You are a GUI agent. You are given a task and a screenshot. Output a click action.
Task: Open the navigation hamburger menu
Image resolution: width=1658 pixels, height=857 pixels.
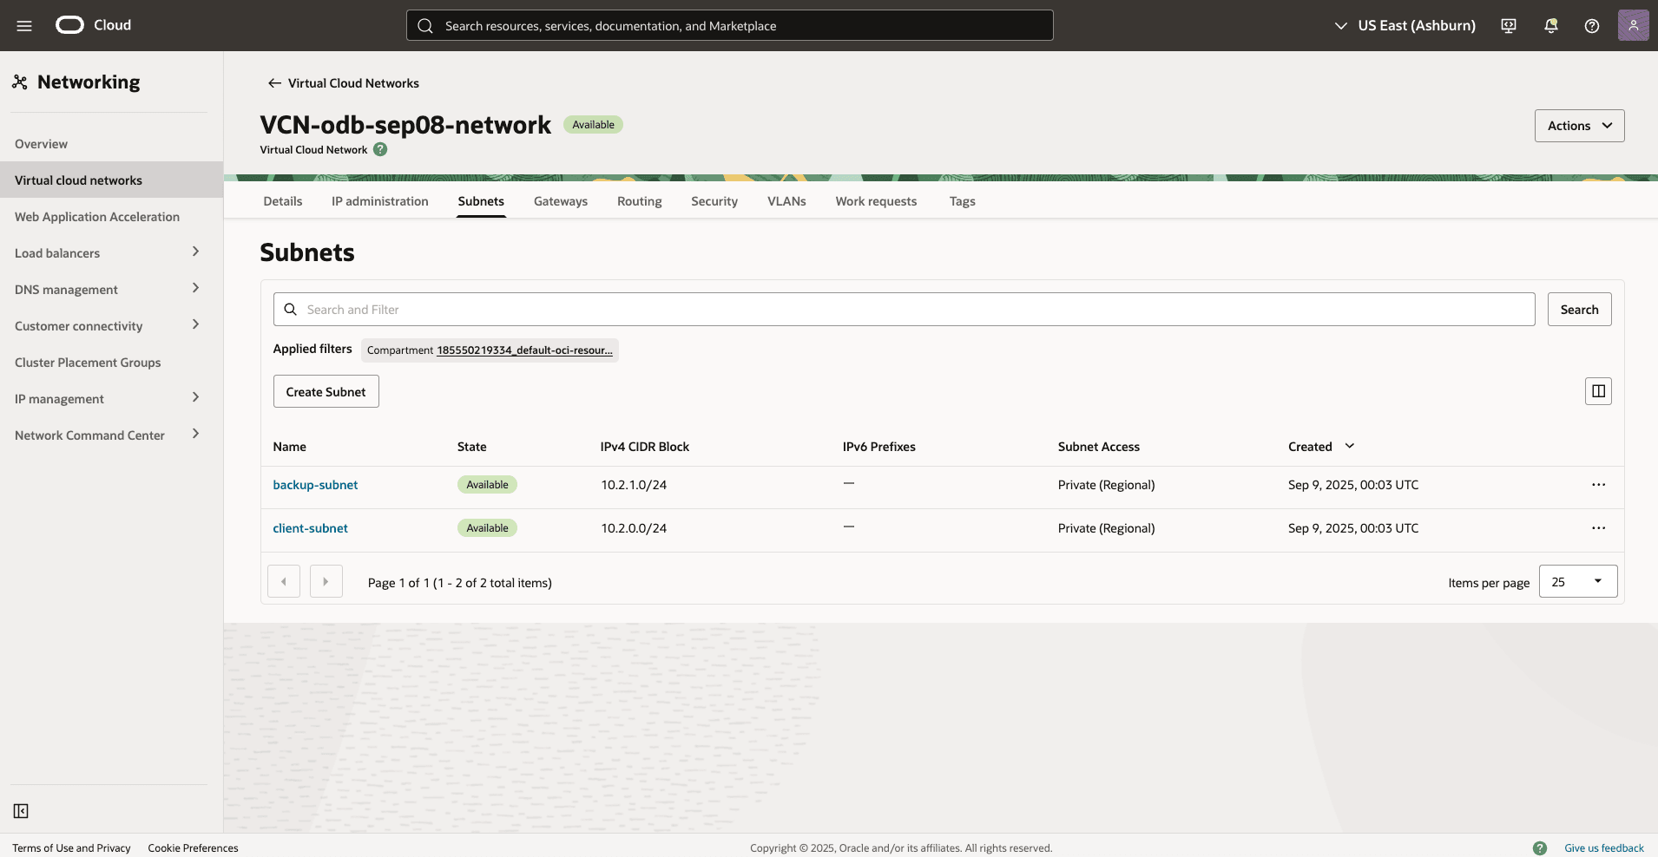tap(23, 25)
